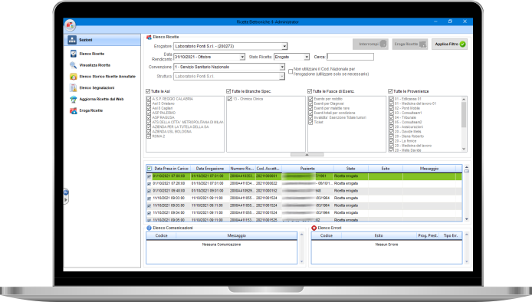Open the Elenco Segnalazioni icon
Viewport: 532px width, 302px height.
coord(74,88)
